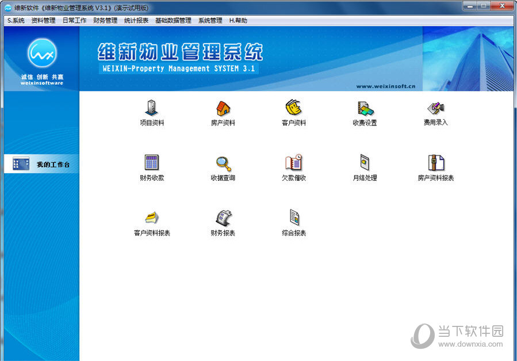Launch the 财务收款 calculator icon

[x=152, y=163]
